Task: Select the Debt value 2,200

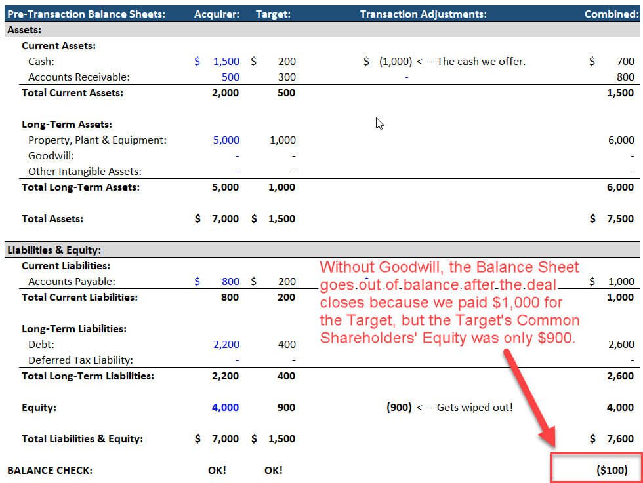Action: [226, 344]
